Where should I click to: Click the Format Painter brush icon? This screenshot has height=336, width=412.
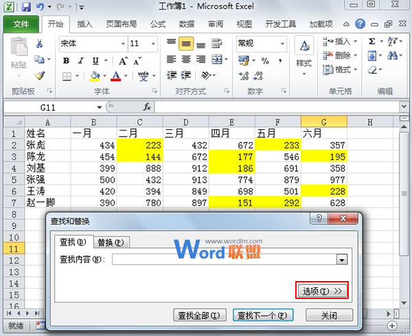pos(40,76)
